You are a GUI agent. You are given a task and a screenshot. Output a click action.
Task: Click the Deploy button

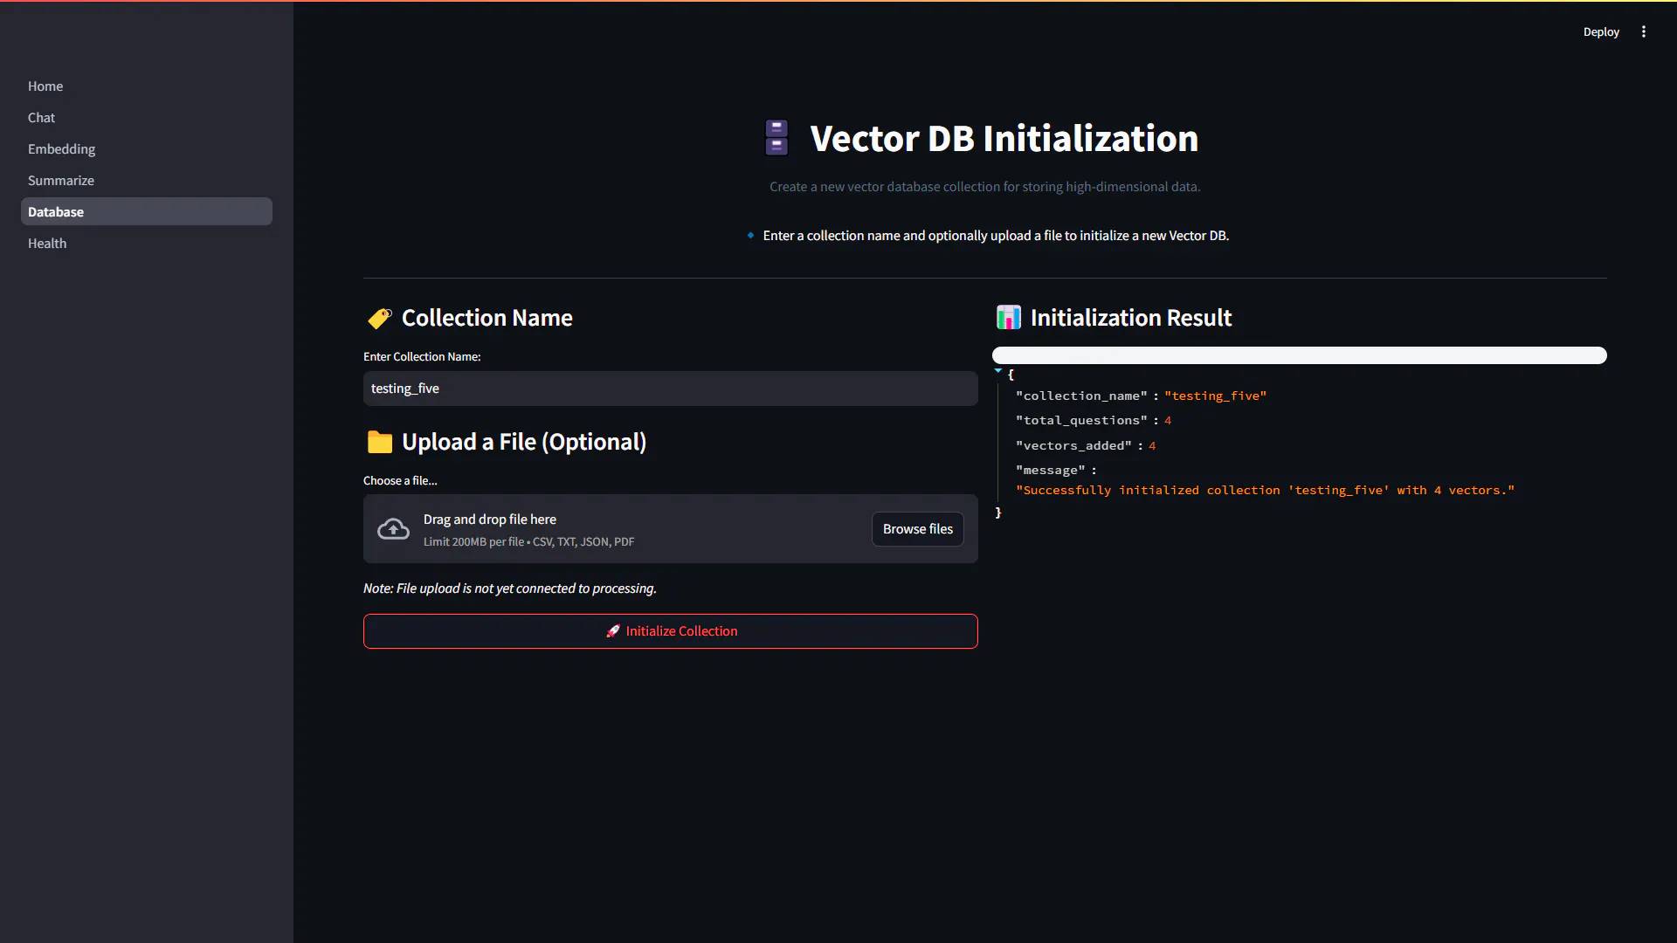point(1601,31)
